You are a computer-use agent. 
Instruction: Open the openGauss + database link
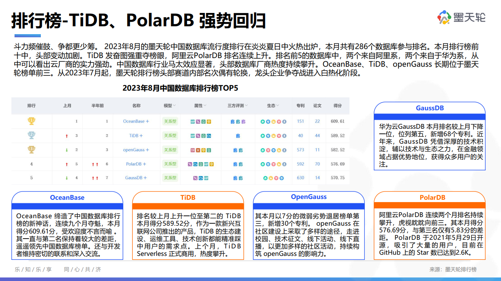pos(136,150)
